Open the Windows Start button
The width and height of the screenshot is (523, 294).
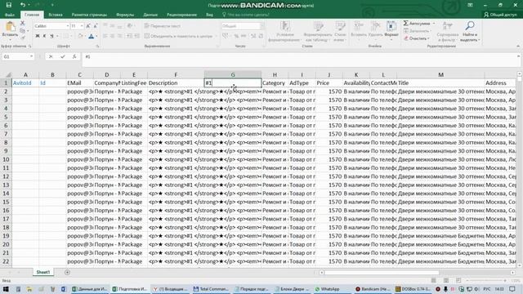6,289
